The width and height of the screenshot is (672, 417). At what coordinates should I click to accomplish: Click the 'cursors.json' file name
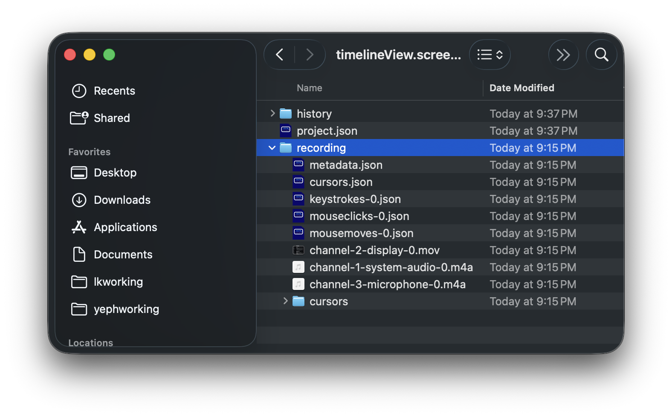coord(341,182)
